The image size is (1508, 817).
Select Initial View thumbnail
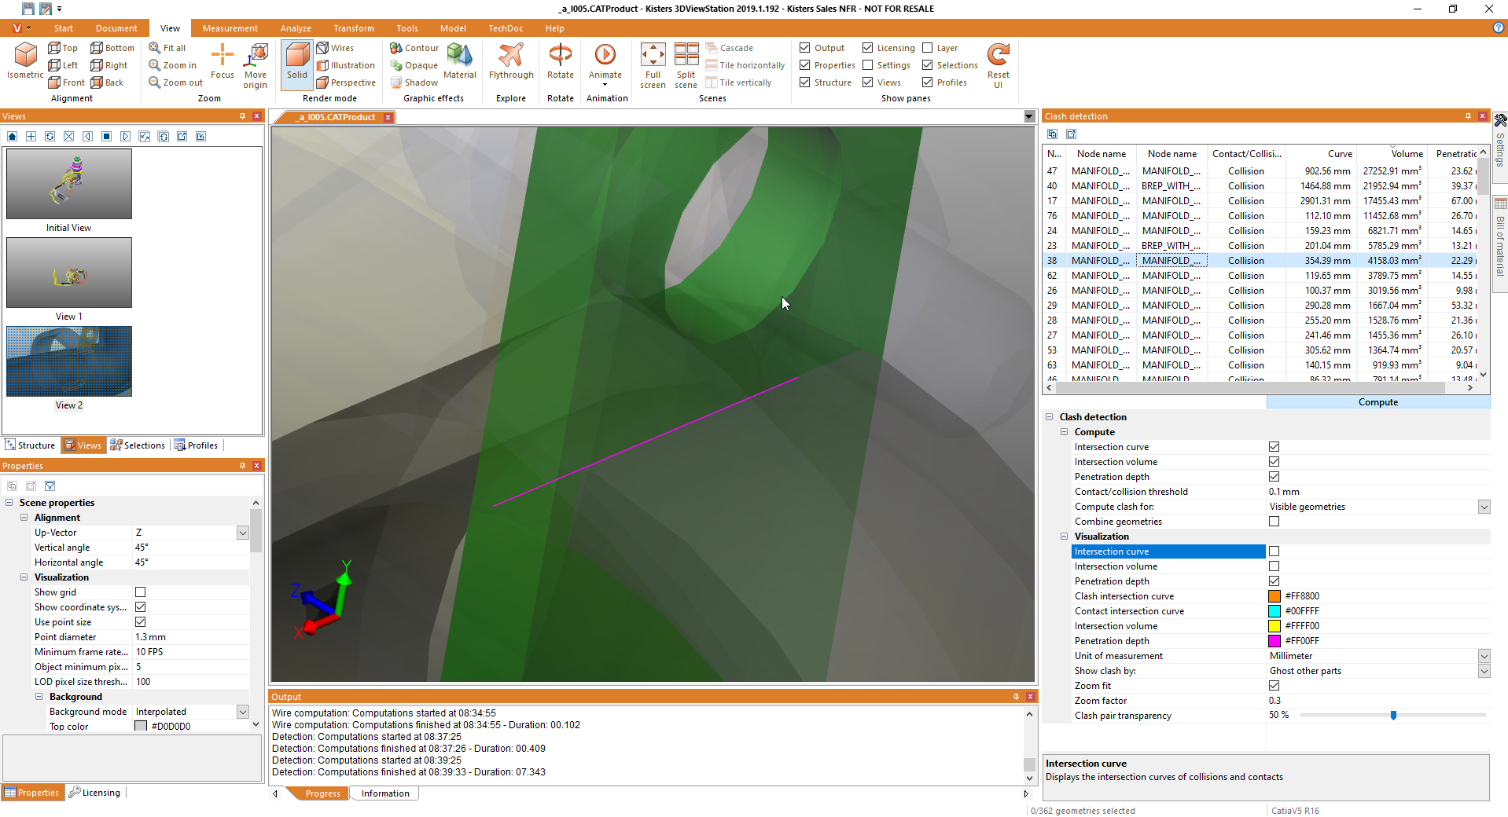(x=69, y=184)
